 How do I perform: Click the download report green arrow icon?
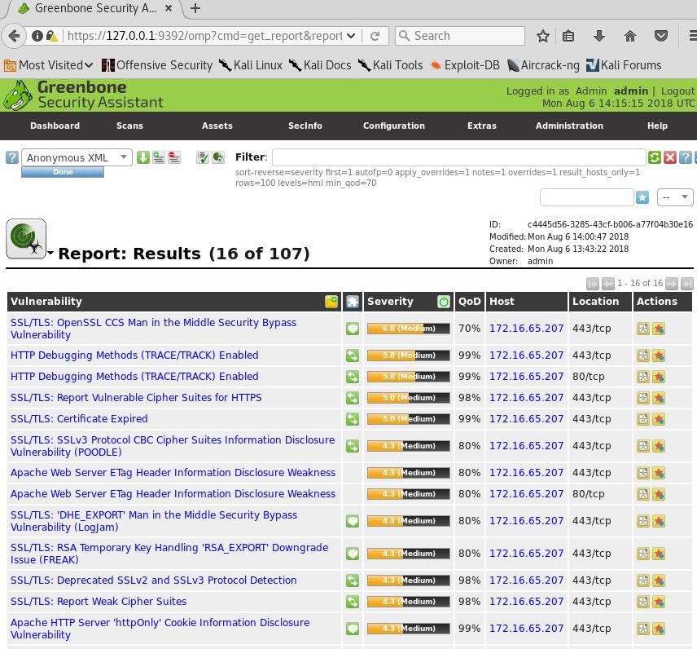pyautogui.click(x=143, y=157)
